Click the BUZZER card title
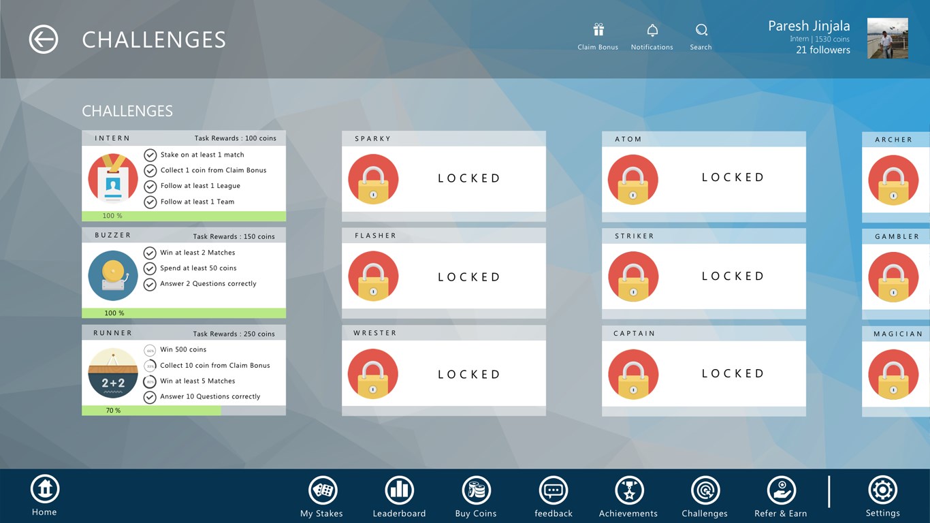 113,235
